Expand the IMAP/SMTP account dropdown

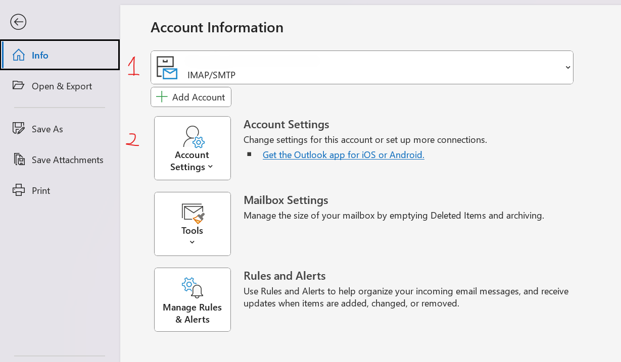pos(362,67)
